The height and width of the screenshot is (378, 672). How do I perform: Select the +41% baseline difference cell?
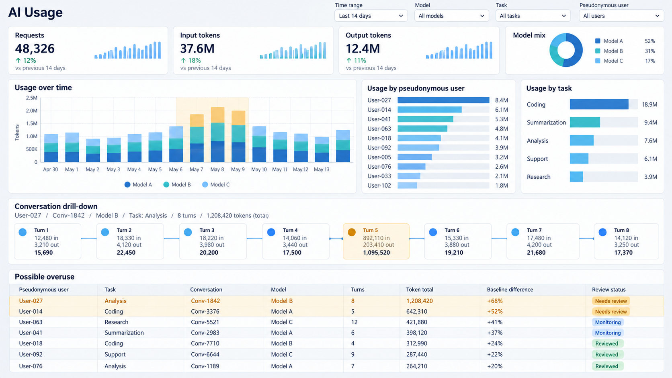point(495,322)
